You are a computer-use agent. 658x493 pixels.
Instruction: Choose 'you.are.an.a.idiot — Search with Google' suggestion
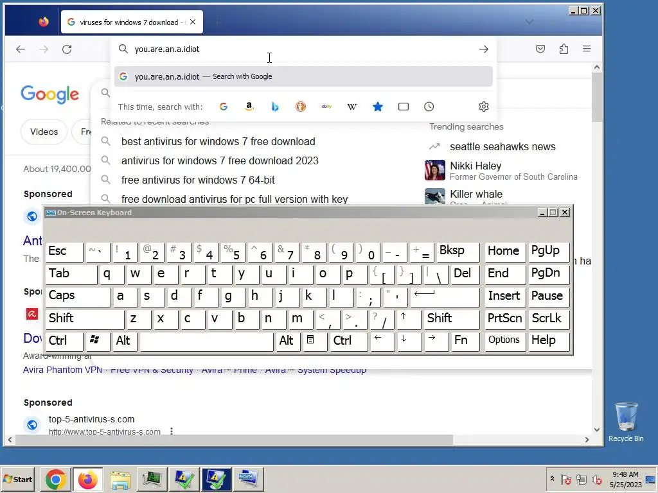303,76
